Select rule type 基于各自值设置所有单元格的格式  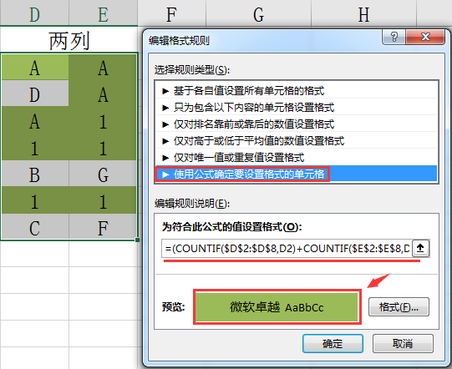[x=297, y=91]
